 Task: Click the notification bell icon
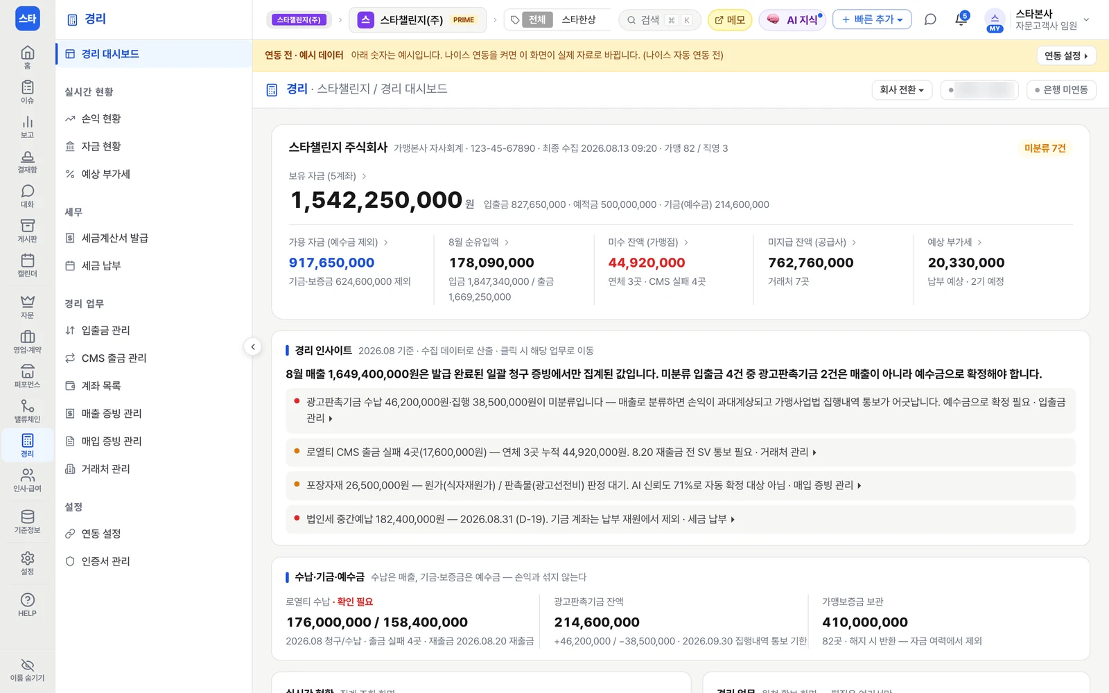click(x=961, y=19)
